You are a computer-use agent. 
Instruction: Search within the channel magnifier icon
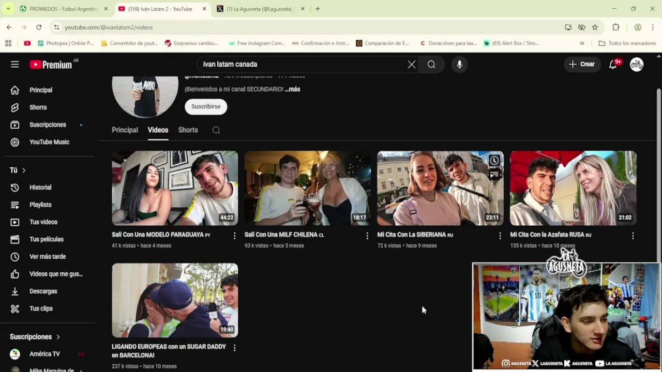click(216, 130)
